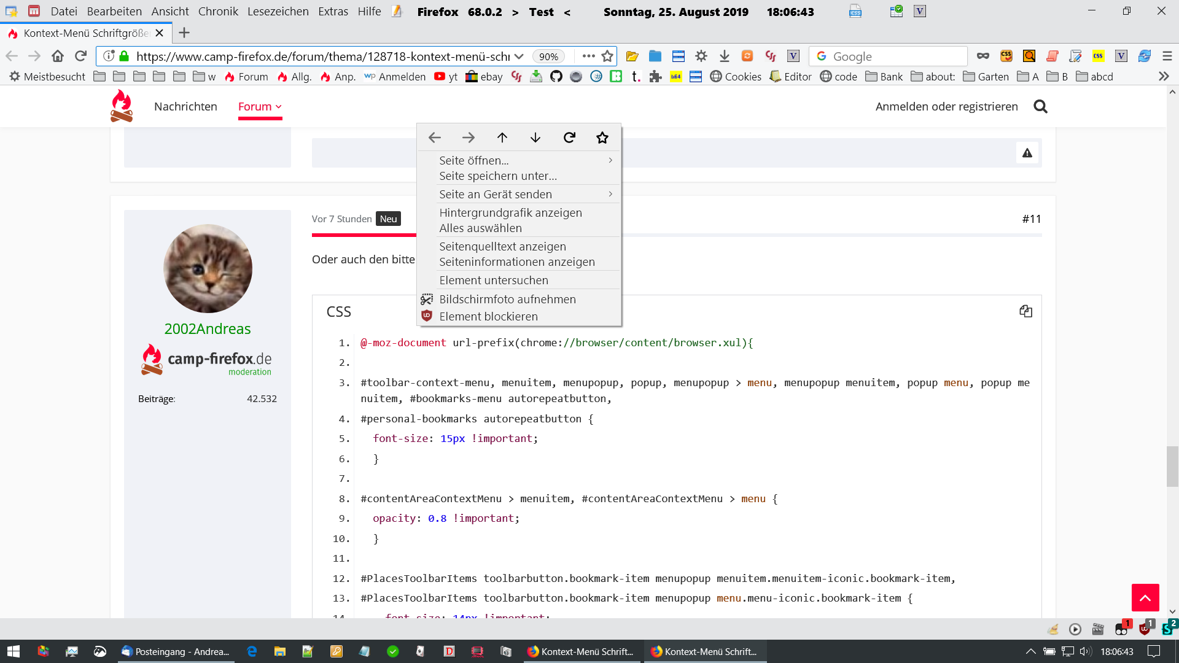Click the red scroll-to-top button
The image size is (1179, 663).
point(1145,597)
